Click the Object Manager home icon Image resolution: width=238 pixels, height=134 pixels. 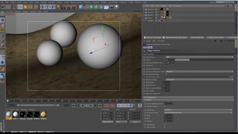click(228, 6)
